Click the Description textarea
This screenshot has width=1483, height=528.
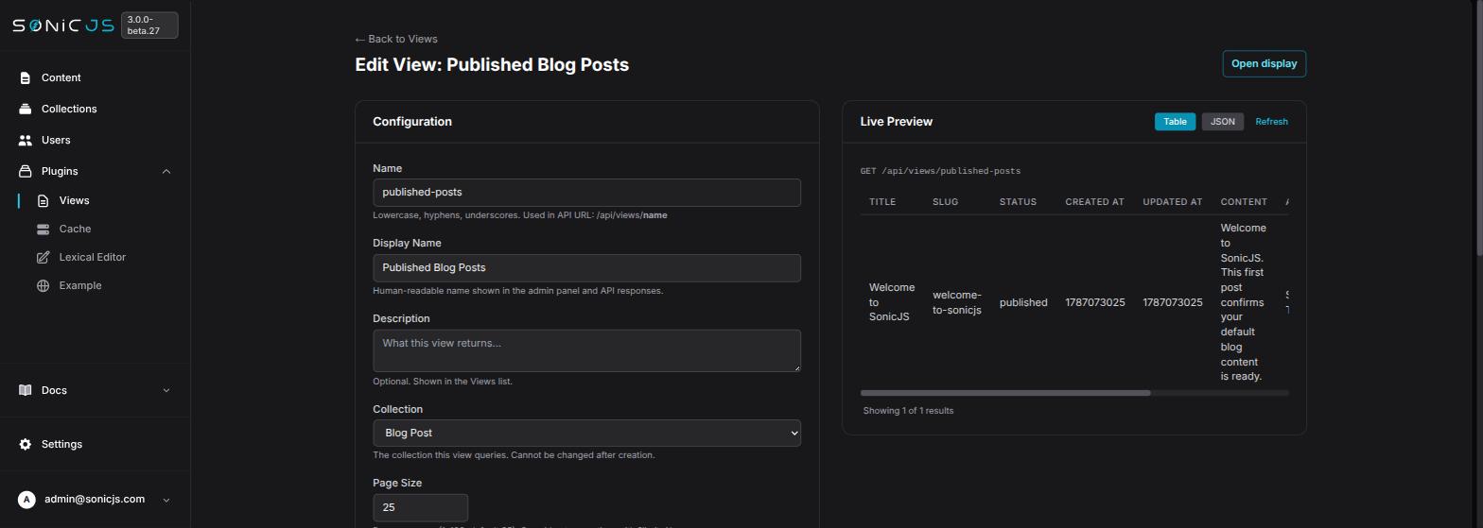tap(586, 350)
